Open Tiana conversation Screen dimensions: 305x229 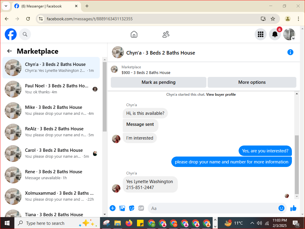tap(51, 213)
